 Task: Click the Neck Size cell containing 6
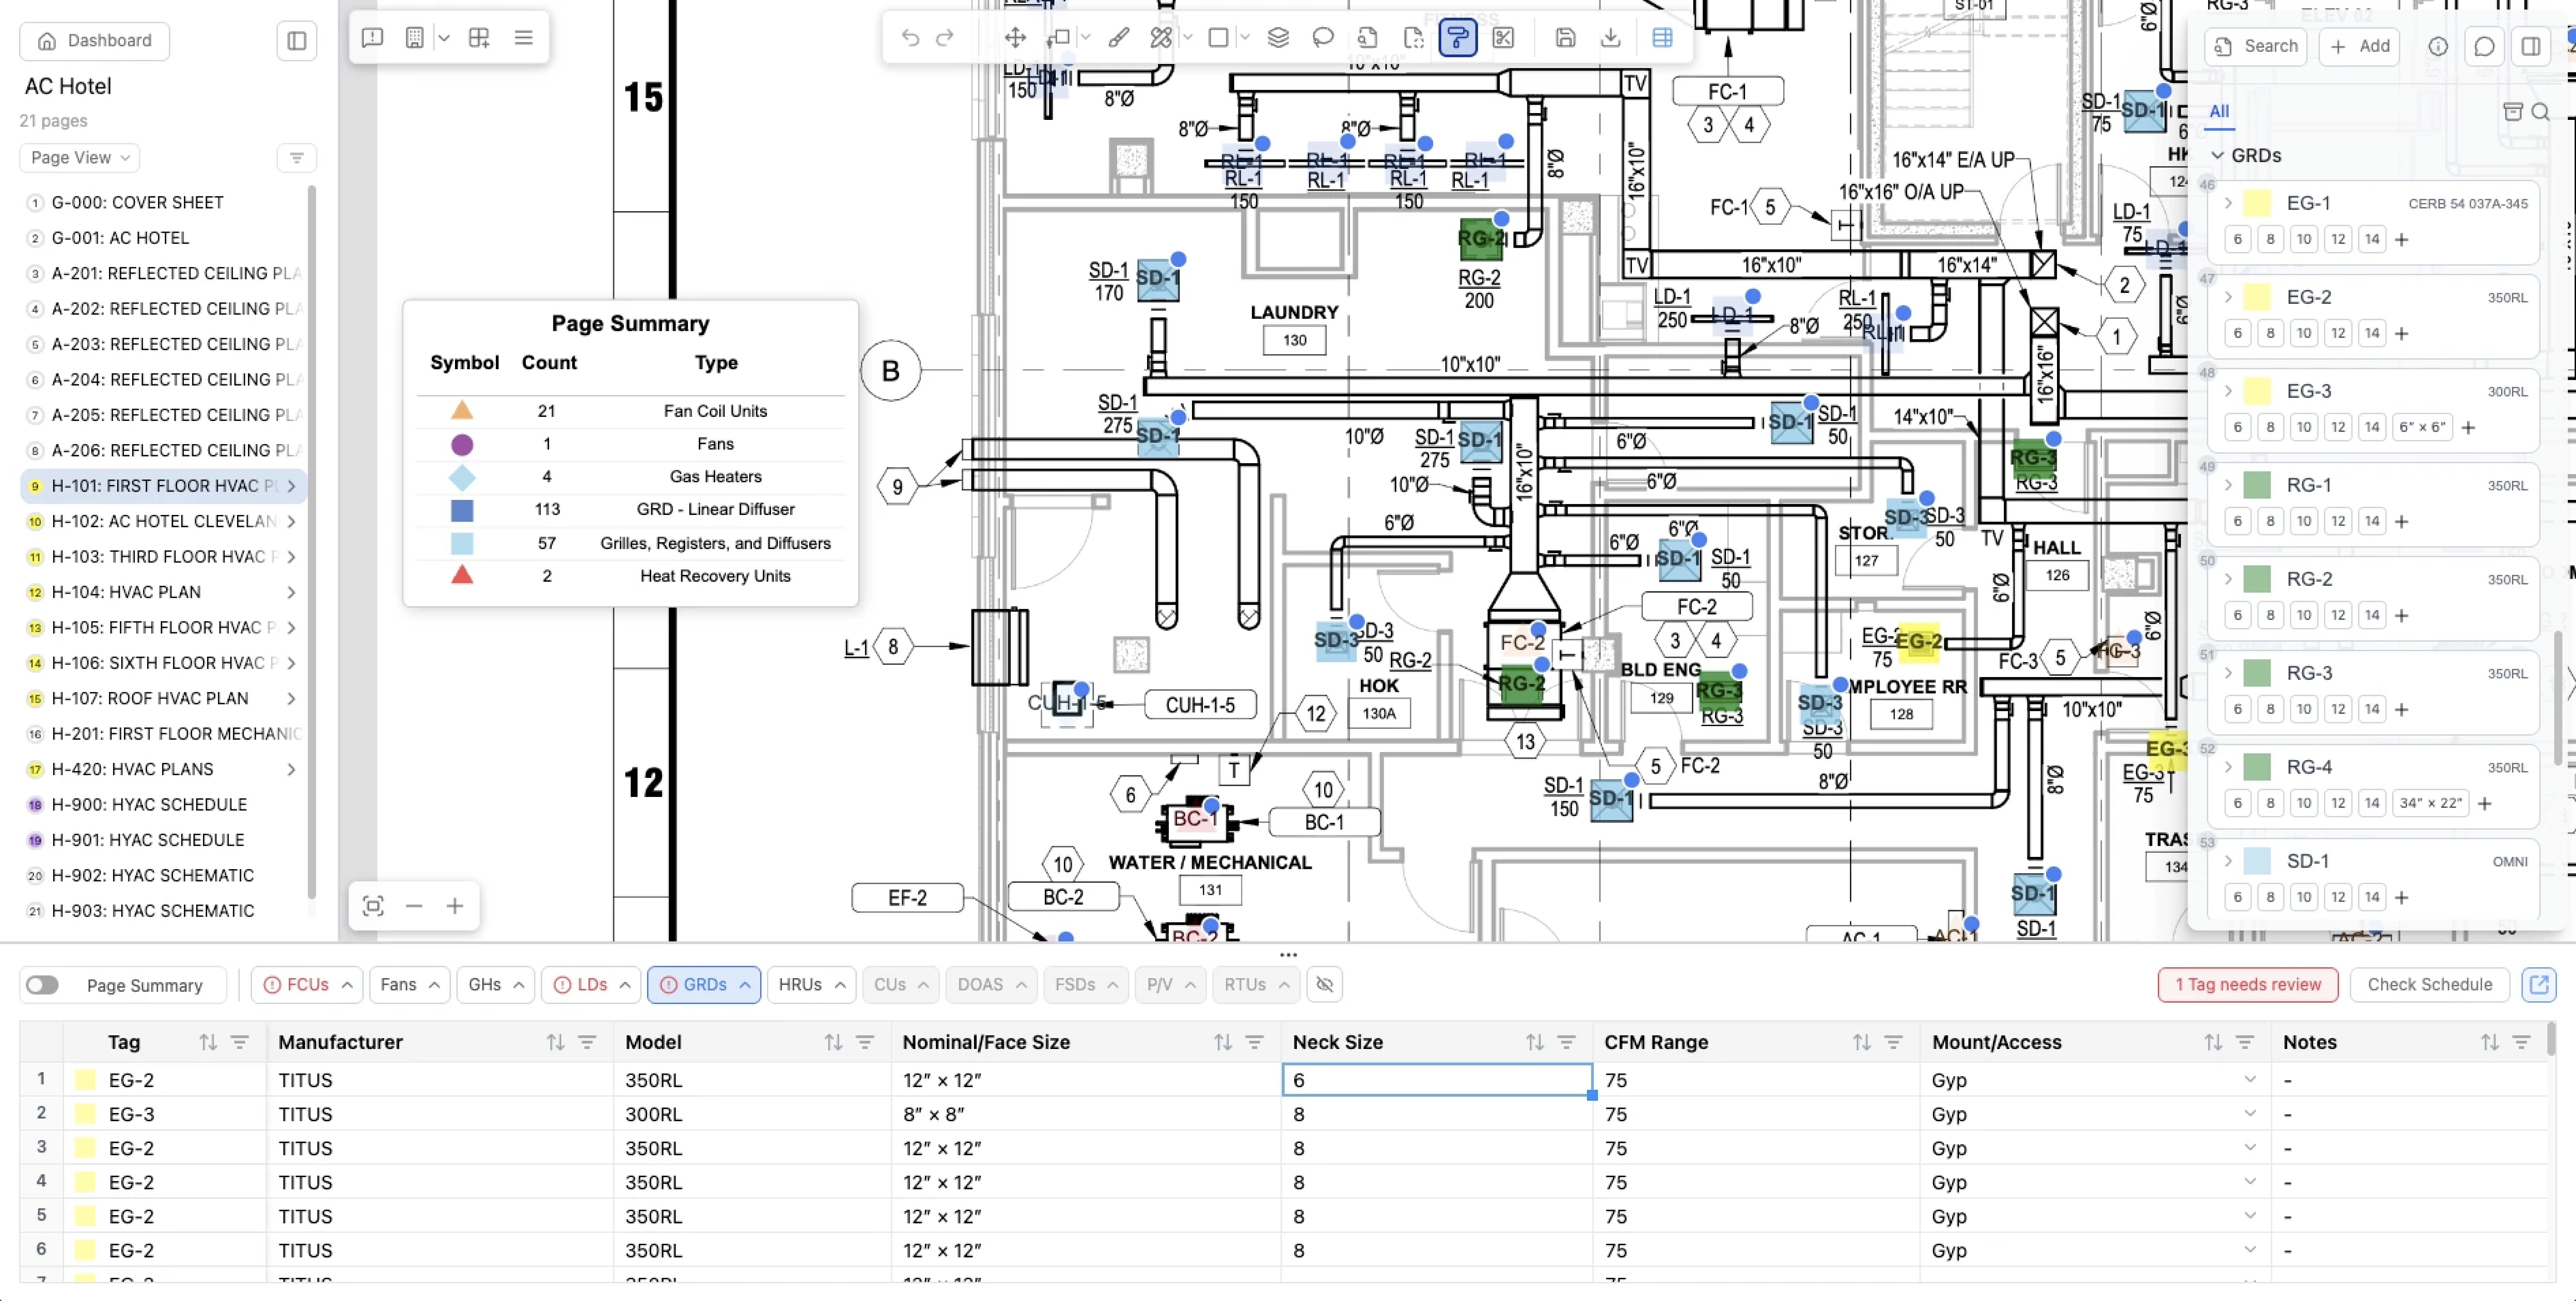[1436, 1080]
